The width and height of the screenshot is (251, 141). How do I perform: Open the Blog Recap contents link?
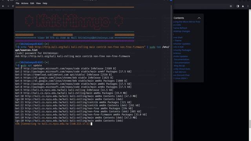pos(179,66)
